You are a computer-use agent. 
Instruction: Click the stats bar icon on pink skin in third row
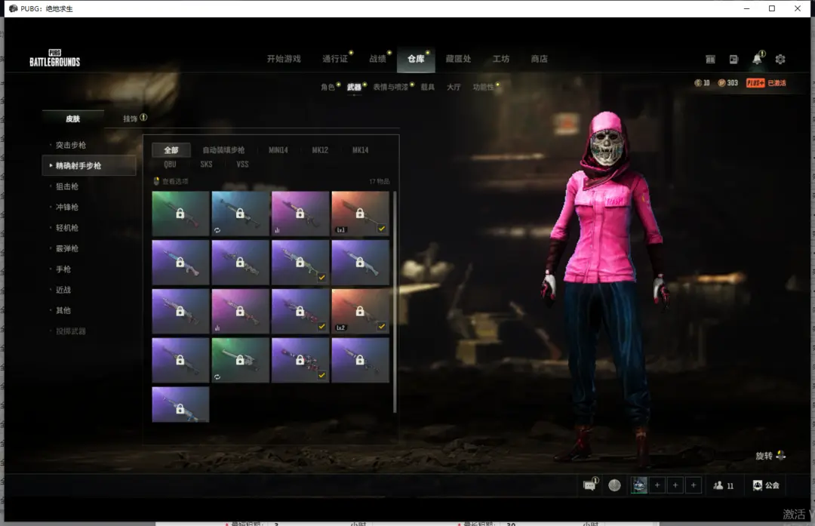217,328
